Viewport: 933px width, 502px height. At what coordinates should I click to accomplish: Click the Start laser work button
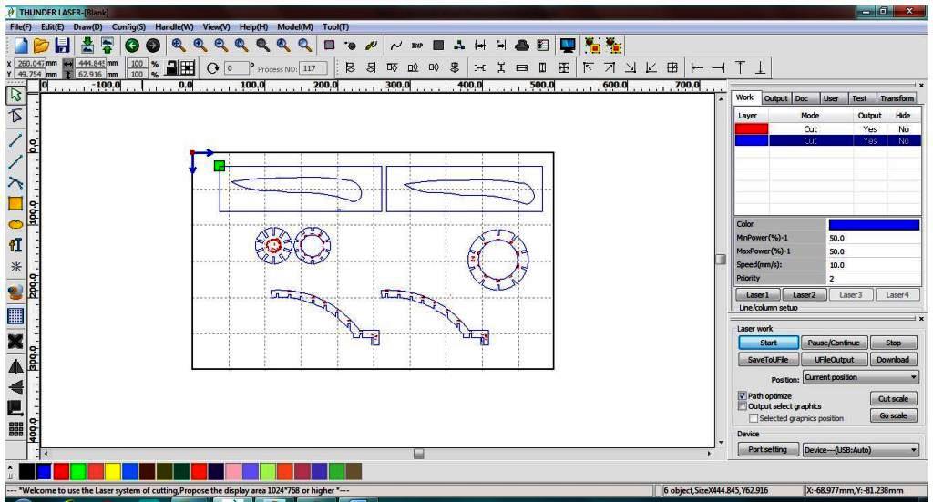tap(768, 343)
